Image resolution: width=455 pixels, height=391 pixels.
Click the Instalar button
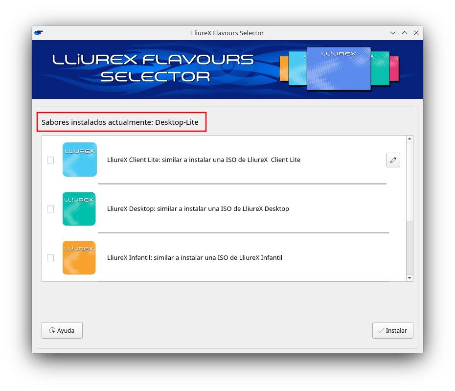tap(392, 330)
